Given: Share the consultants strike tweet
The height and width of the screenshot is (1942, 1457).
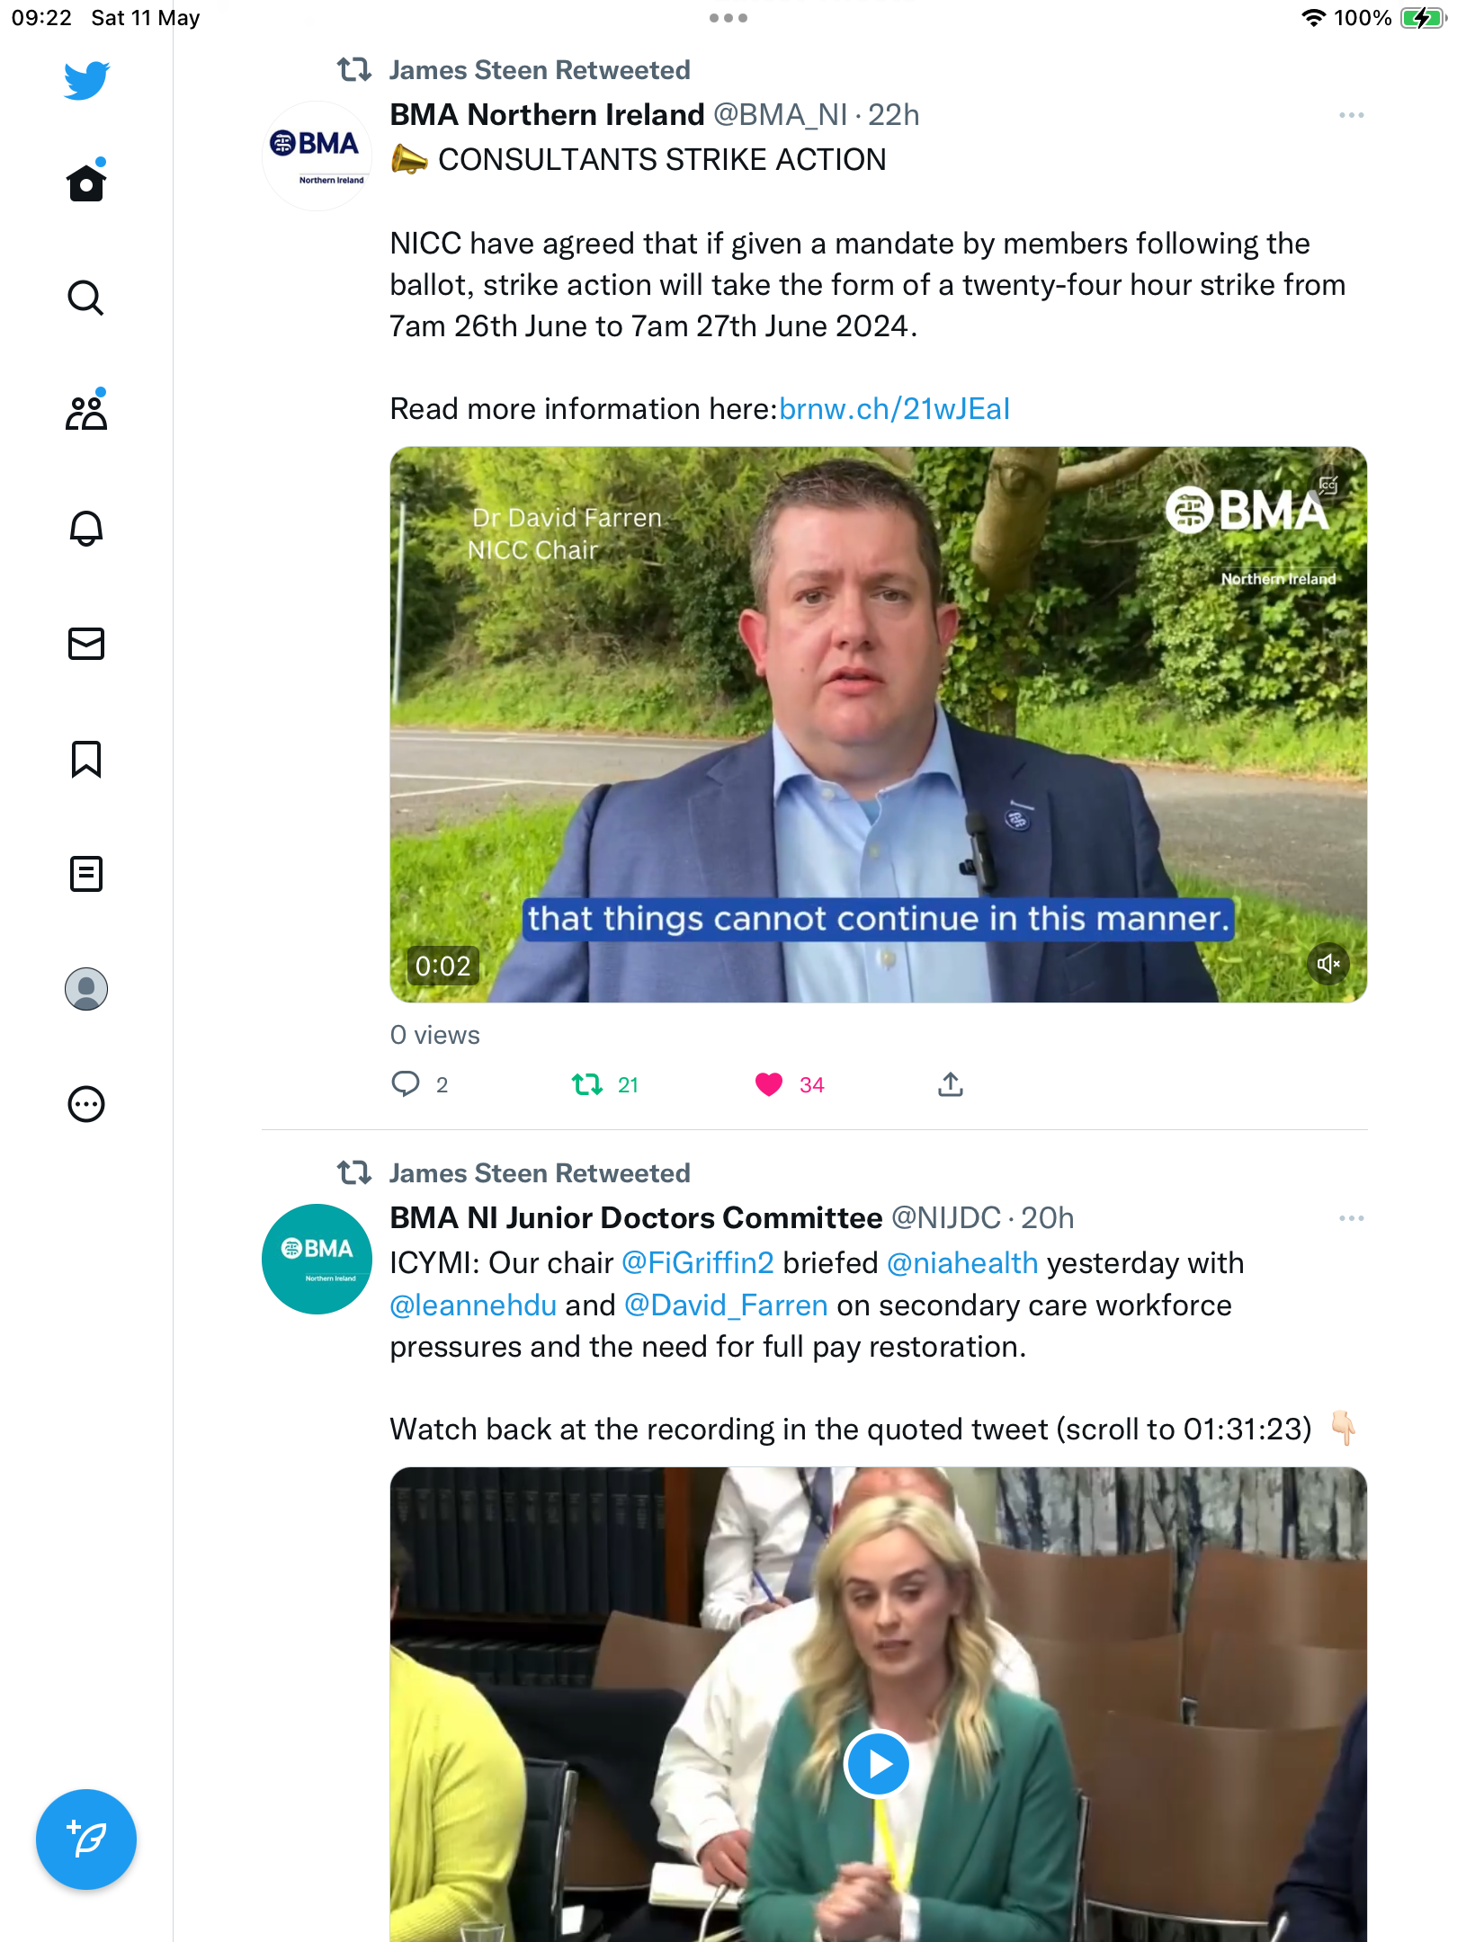Looking at the screenshot, I should click(x=951, y=1085).
